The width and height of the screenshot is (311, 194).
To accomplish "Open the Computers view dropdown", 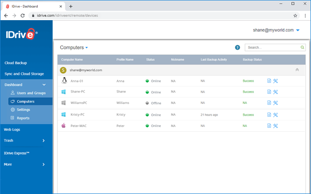I will pos(74,47).
